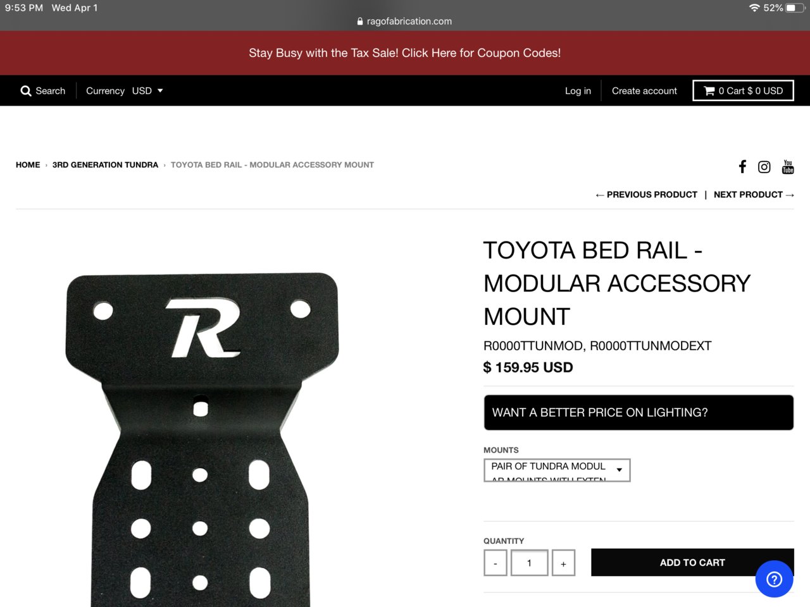Click the Tax Sale coupon codes banner
The image size is (810, 607).
405,53
